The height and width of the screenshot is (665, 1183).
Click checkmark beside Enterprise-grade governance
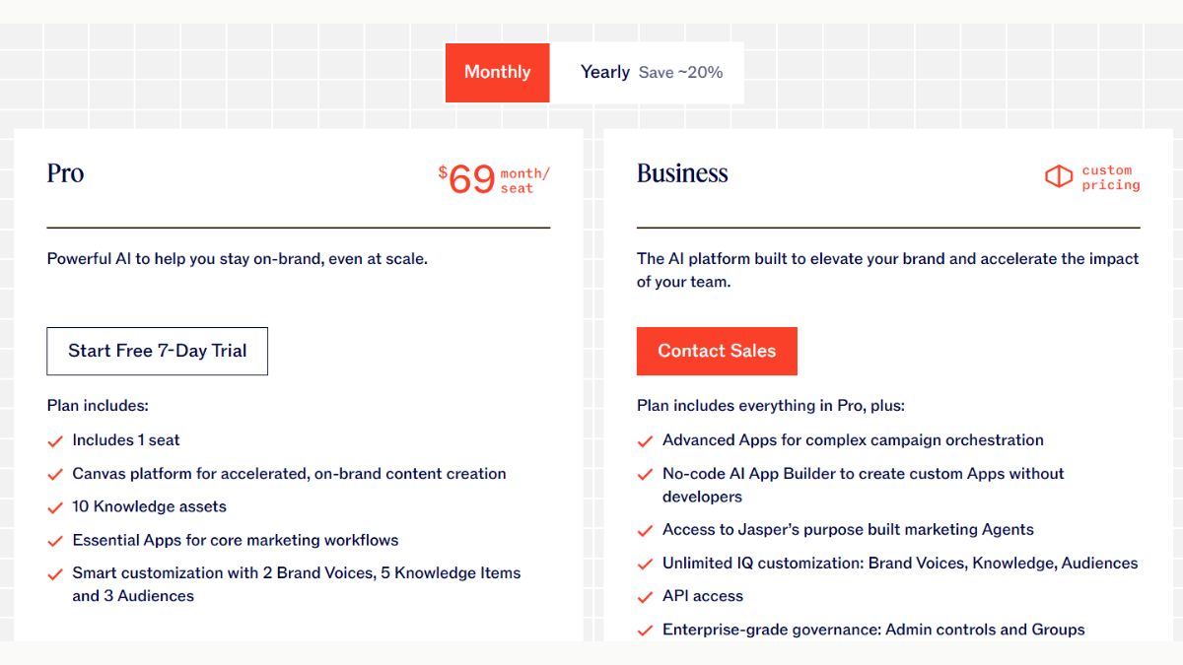[x=646, y=631]
